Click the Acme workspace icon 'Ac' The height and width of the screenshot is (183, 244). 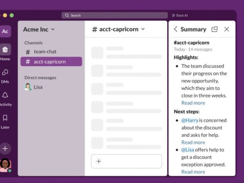[x=5, y=31]
